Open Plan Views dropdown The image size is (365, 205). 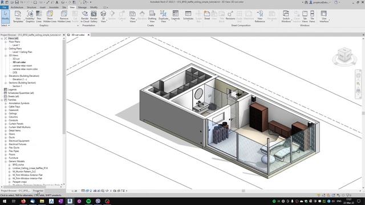pos(132,17)
